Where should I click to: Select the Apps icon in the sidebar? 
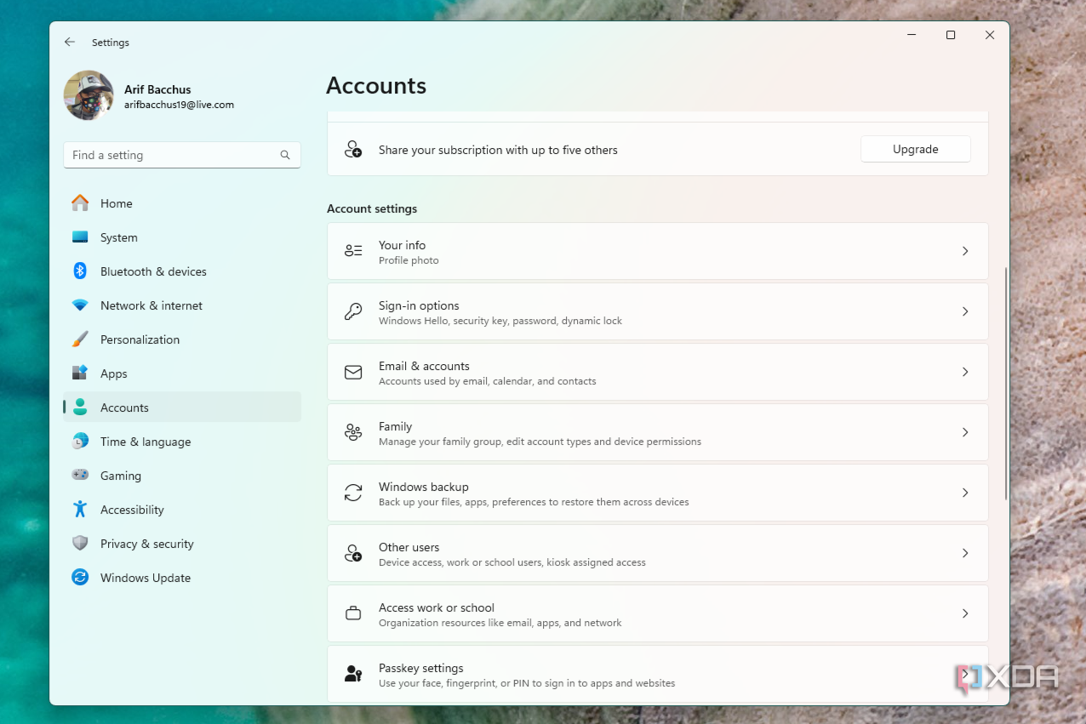click(79, 373)
